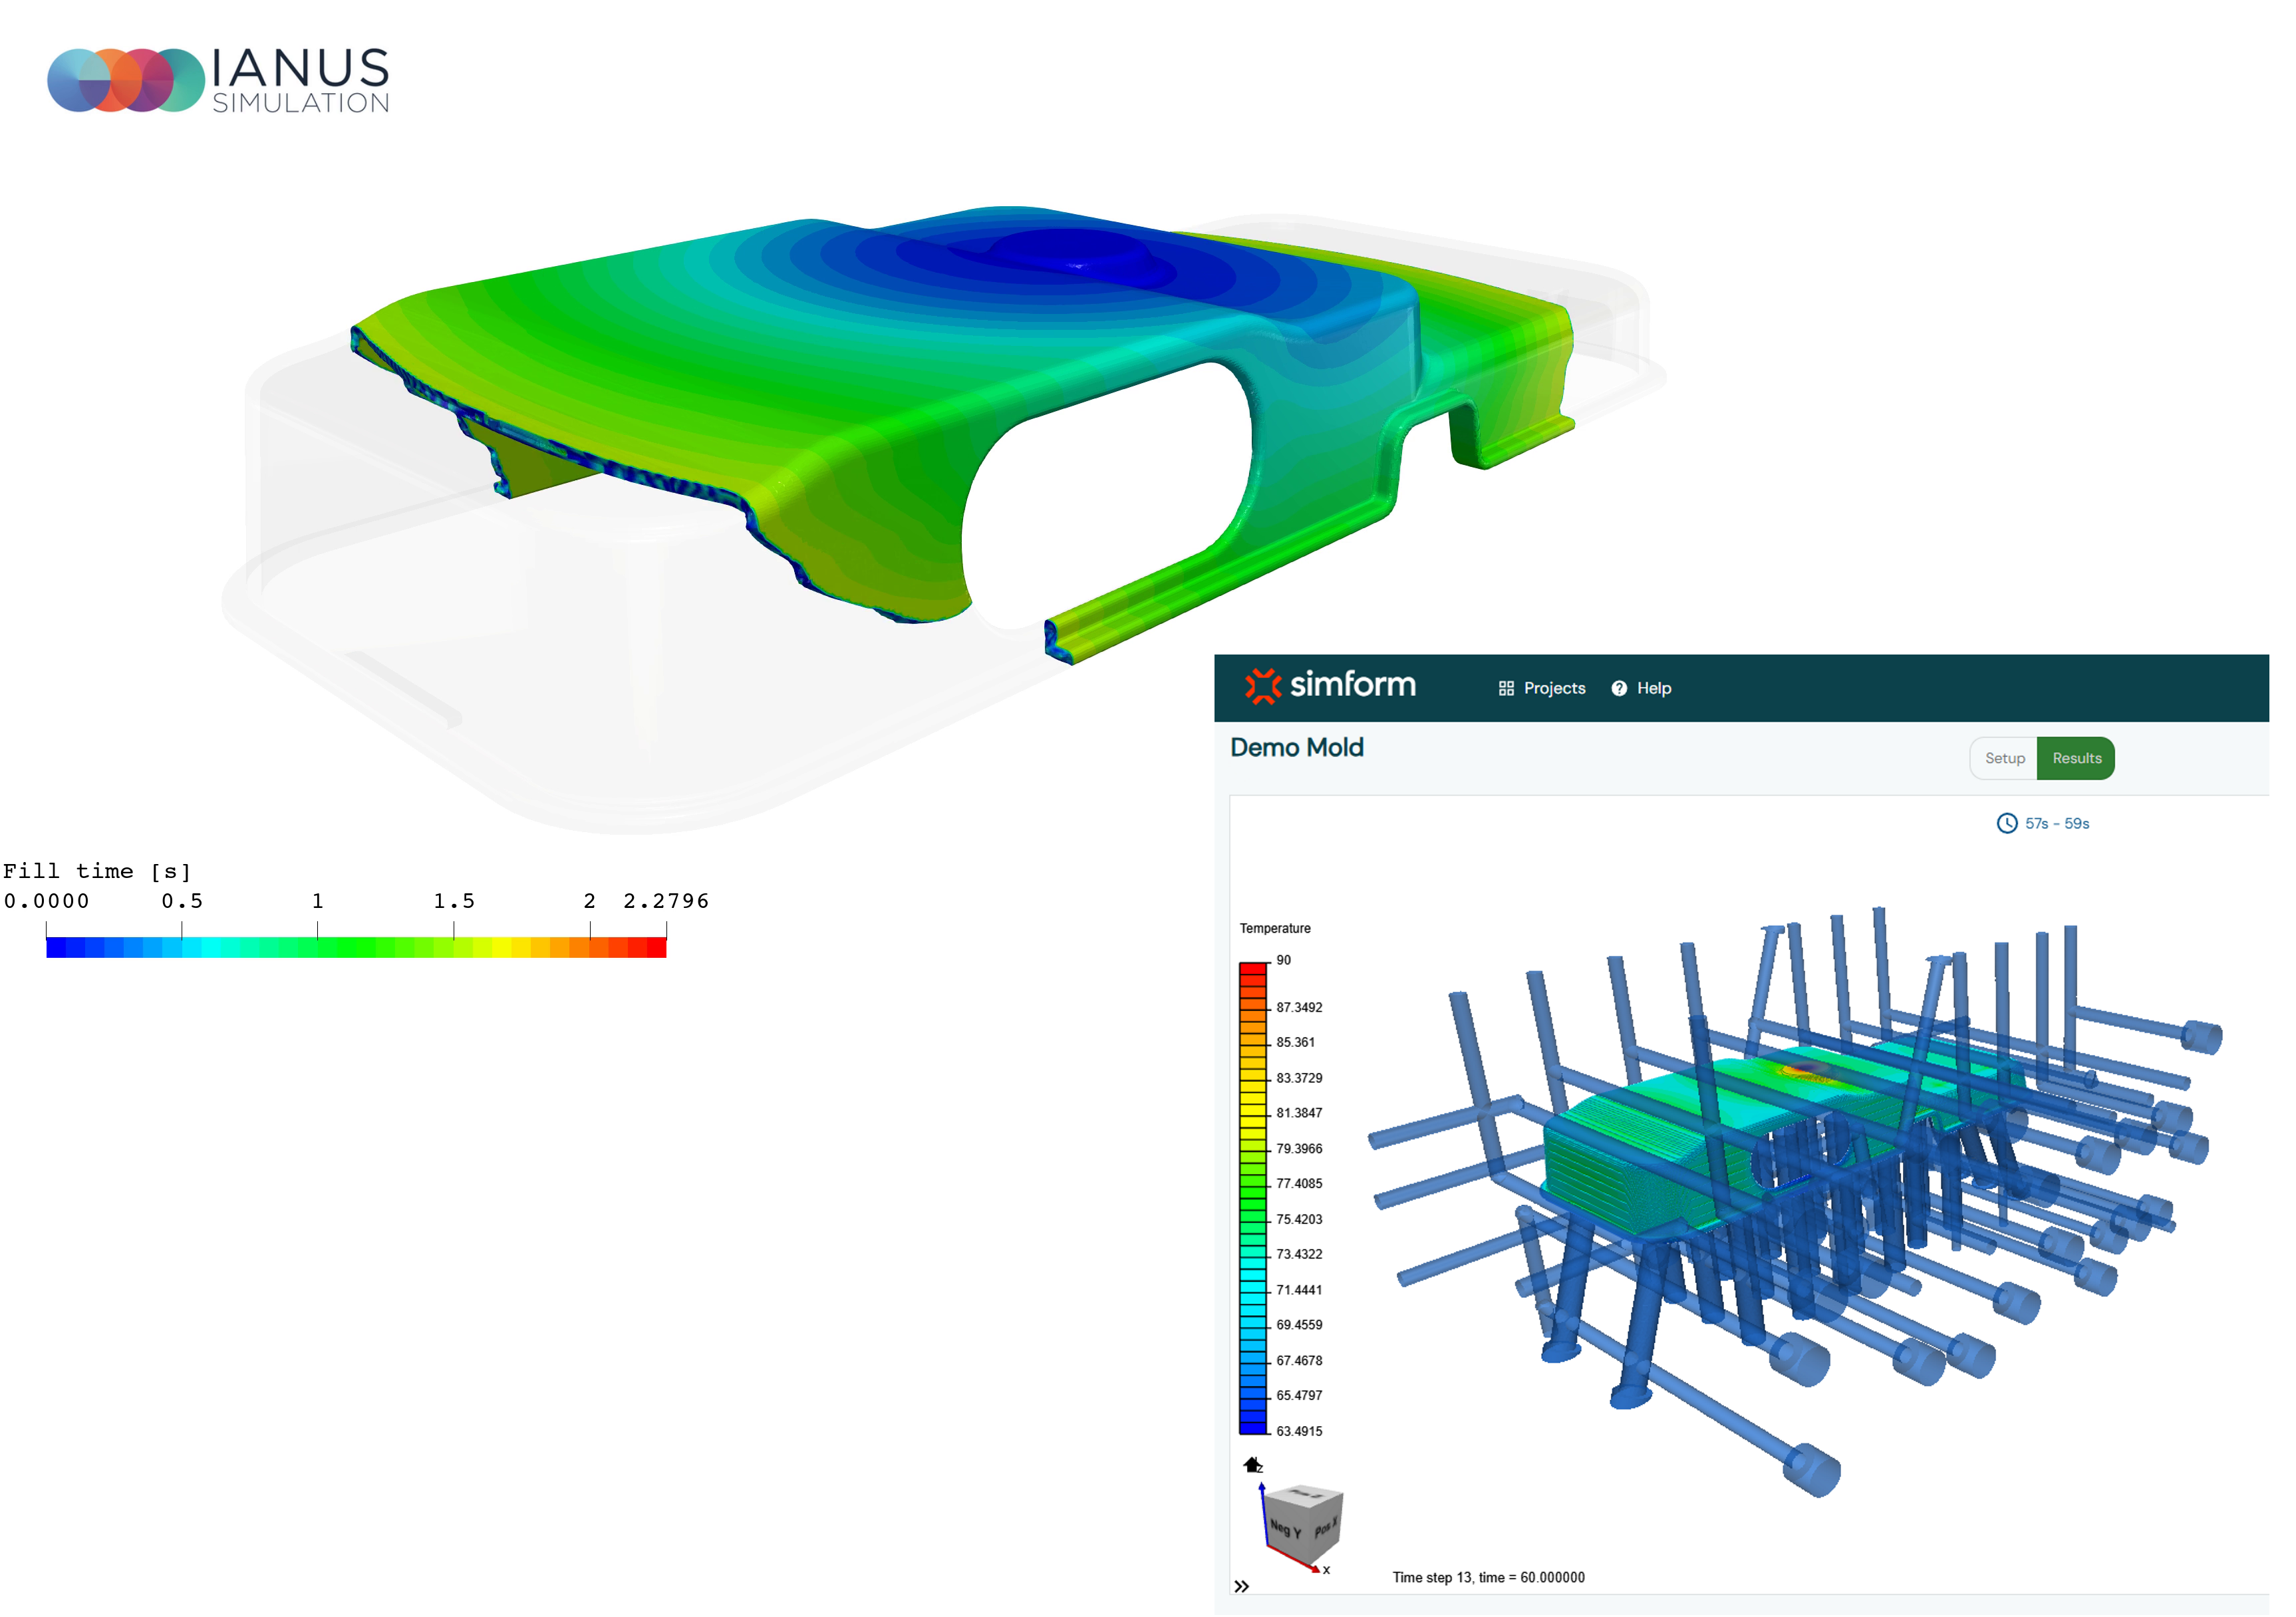Expand the panel with double chevron
The height and width of the screenshot is (1617, 2296).
(x=1241, y=1586)
